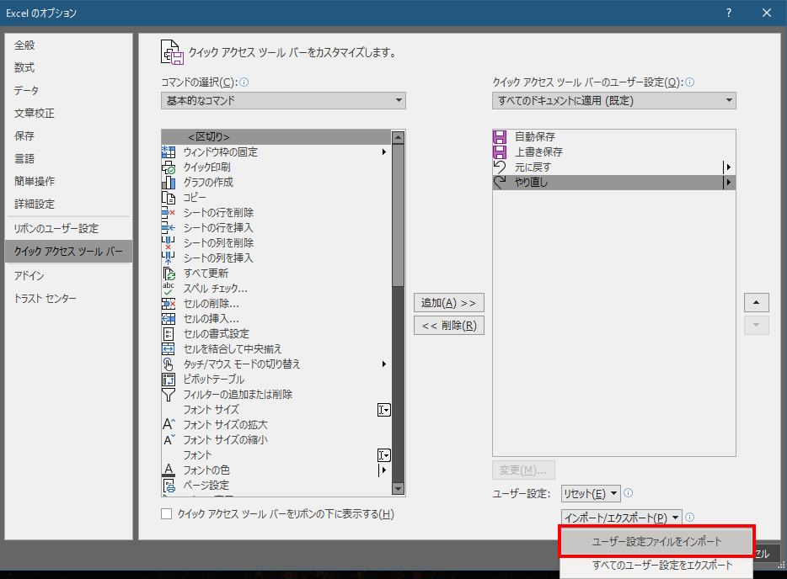Viewport: 787px width, 579px height.
Task: Open the すべてのドキュメントに適用 (既定) dropdown
Action: (613, 101)
